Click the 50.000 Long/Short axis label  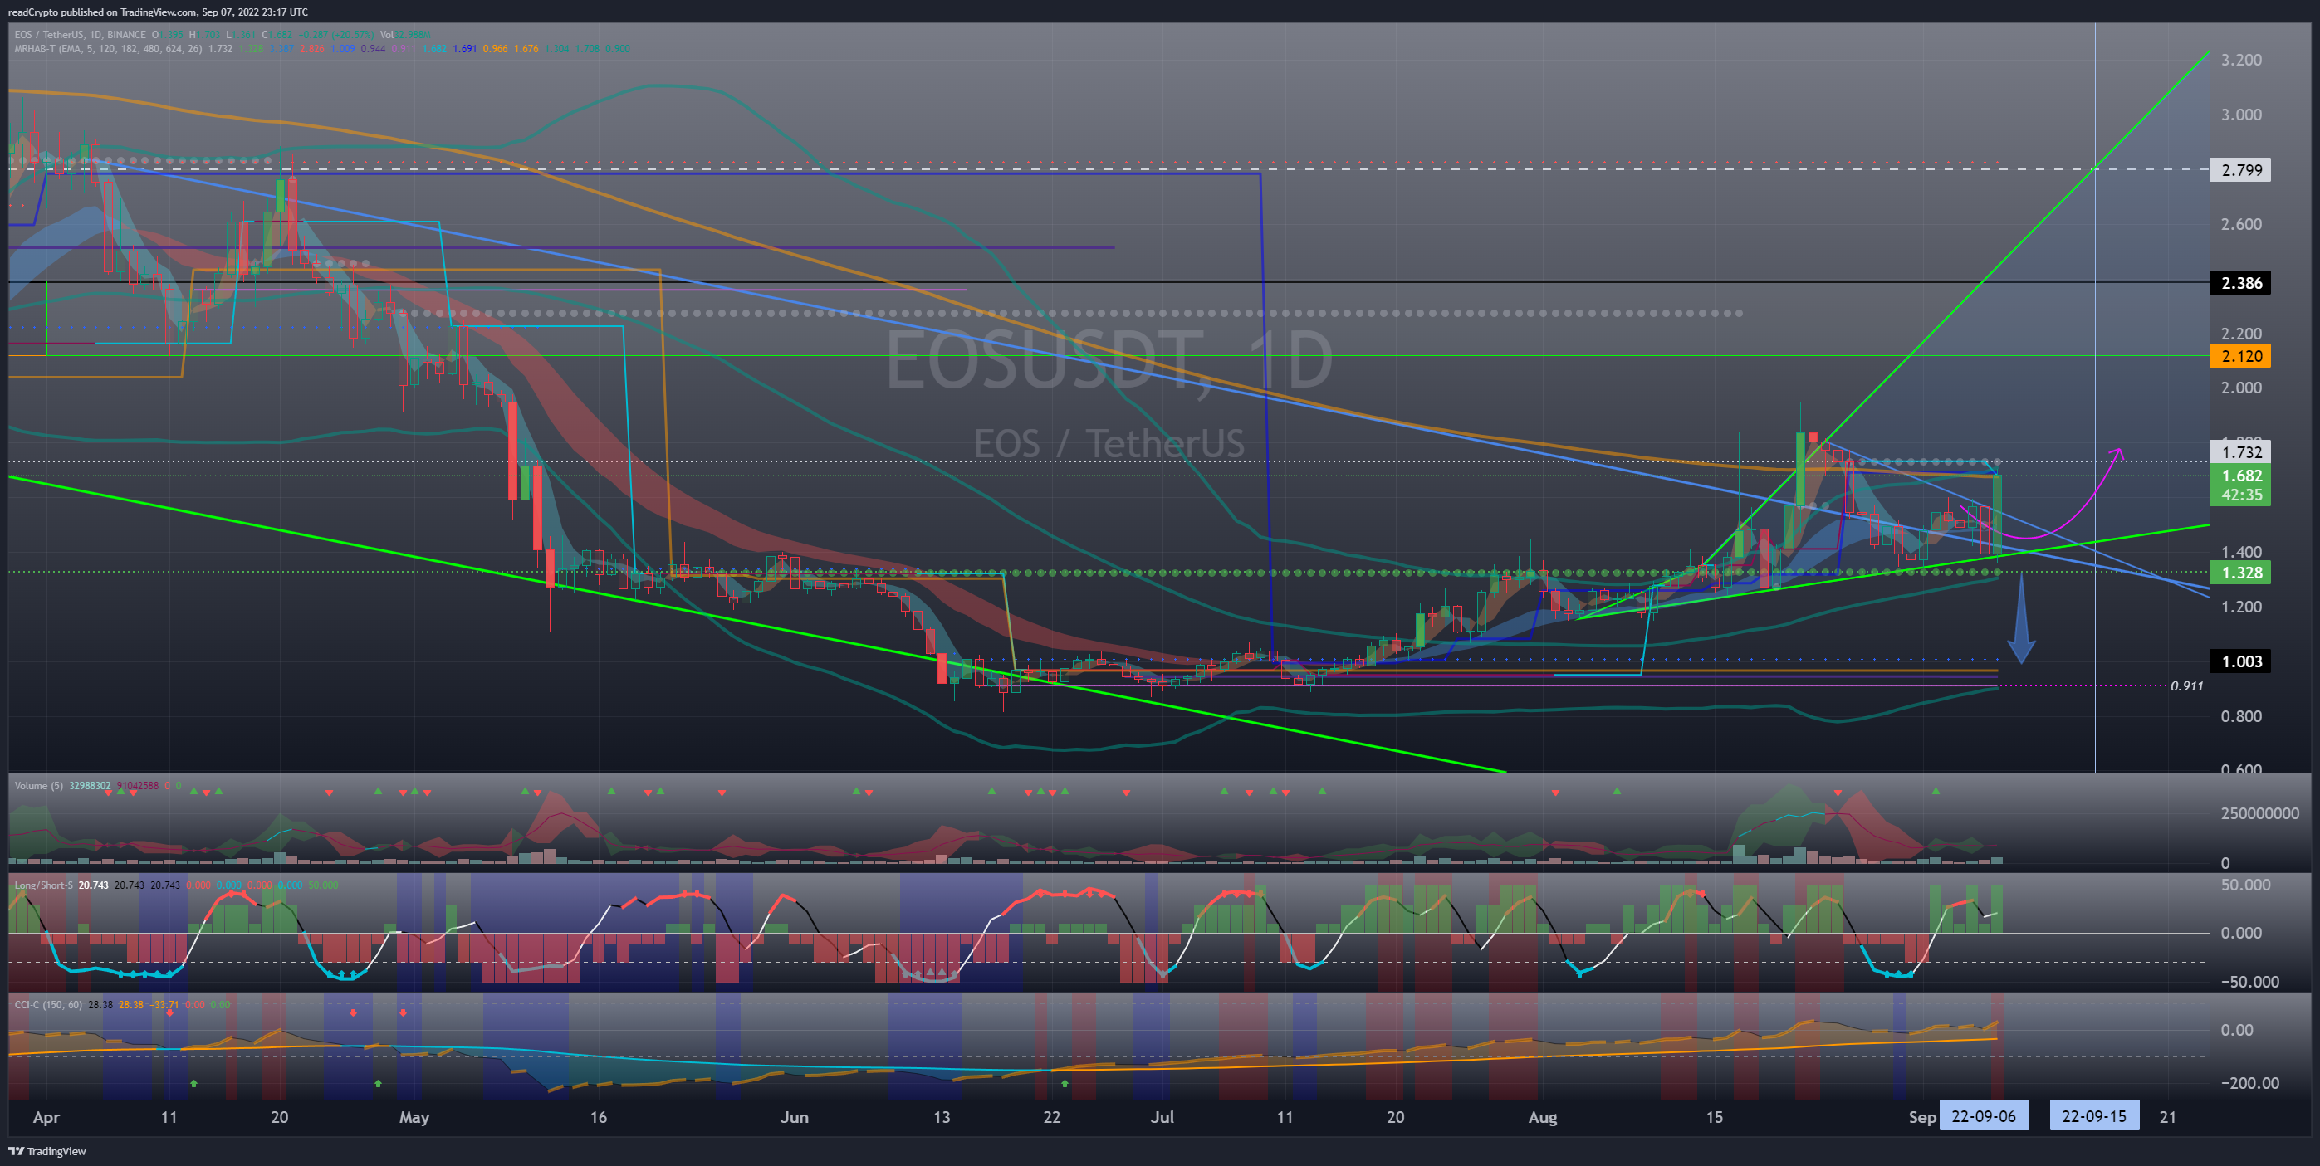[x=2245, y=885]
